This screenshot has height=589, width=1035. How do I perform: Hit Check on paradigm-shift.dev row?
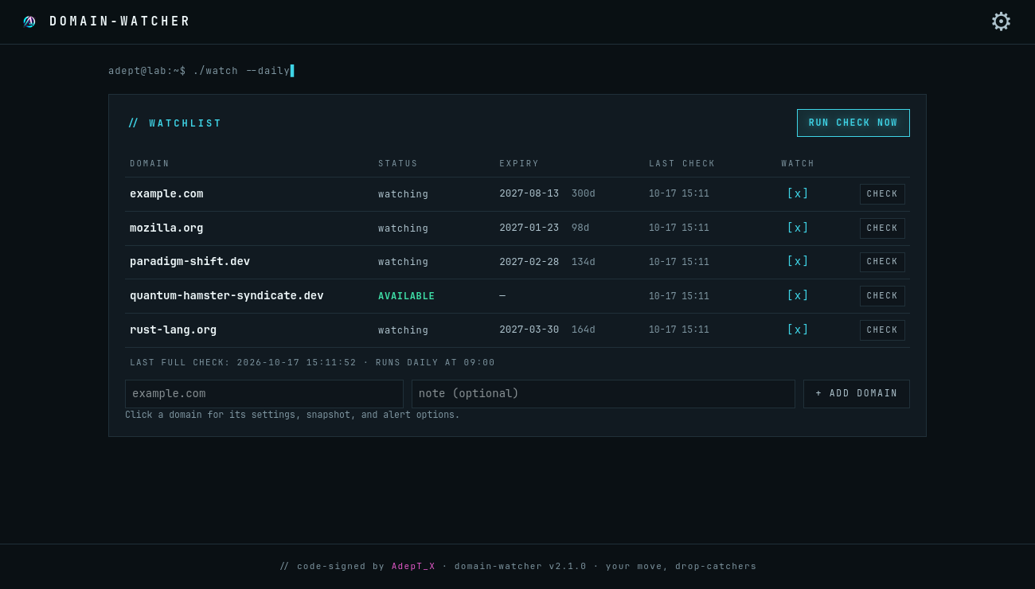click(x=882, y=262)
